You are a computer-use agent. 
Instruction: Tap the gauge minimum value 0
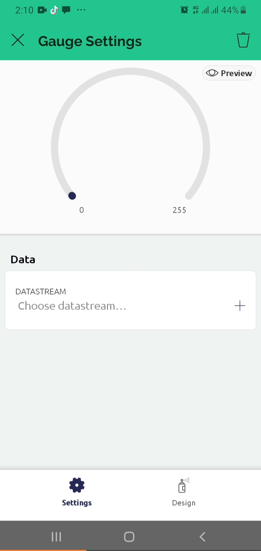[x=82, y=210]
